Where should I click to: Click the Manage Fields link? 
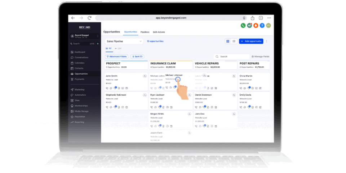tap(260, 57)
